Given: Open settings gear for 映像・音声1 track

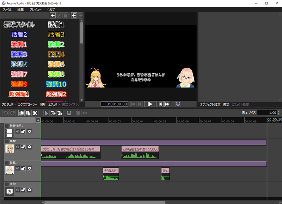Looking at the screenshot, I should point(30,131).
